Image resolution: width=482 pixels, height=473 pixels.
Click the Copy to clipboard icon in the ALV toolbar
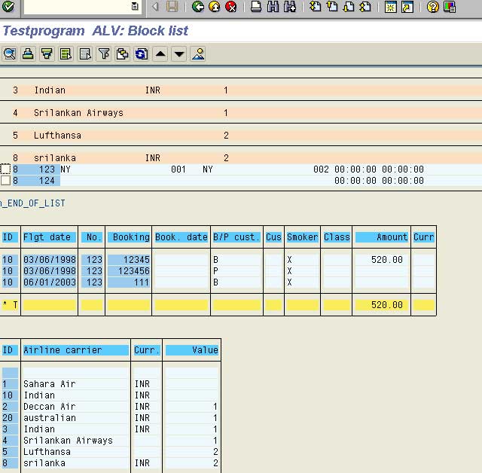pyautogui.click(x=123, y=54)
